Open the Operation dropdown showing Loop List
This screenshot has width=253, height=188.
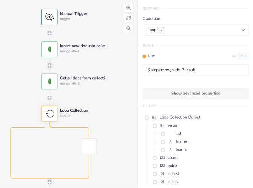pyautogui.click(x=196, y=30)
